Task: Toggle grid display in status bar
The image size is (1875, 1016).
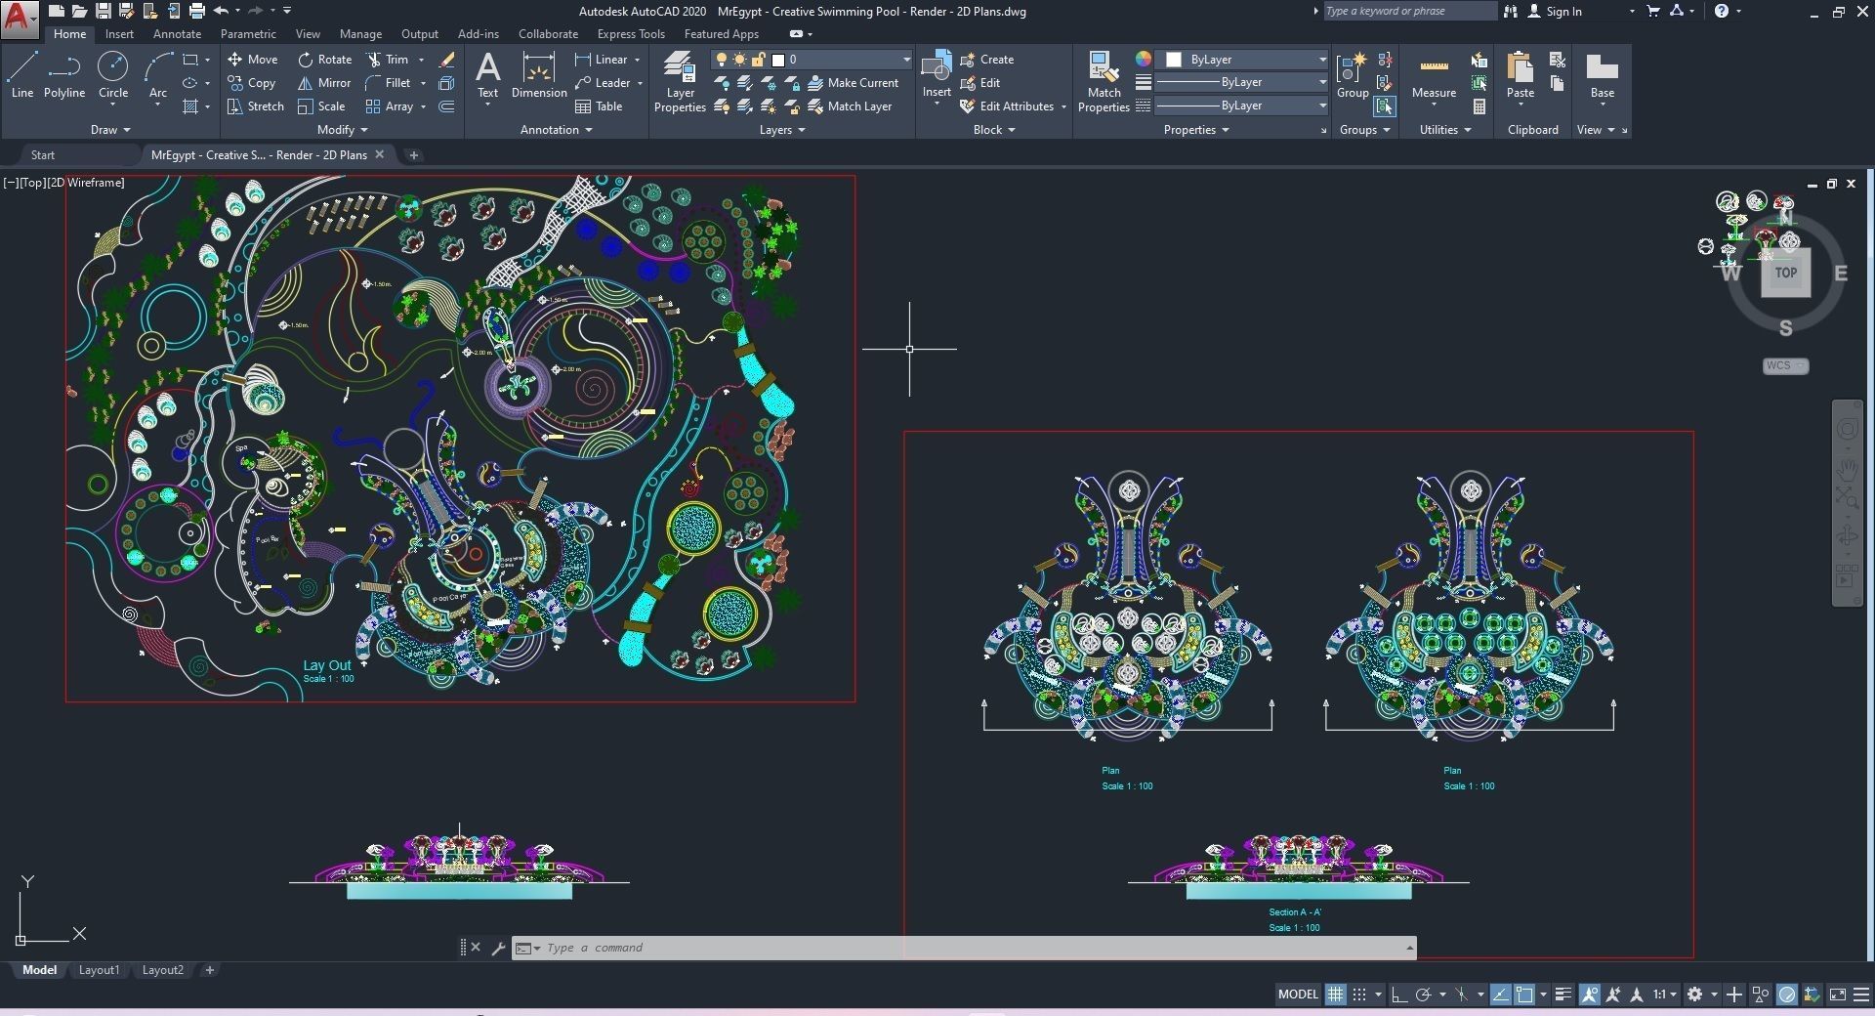Action: click(1335, 995)
